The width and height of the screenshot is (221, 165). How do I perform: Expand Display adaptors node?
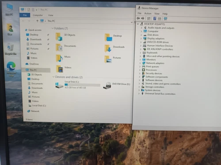[141, 38]
